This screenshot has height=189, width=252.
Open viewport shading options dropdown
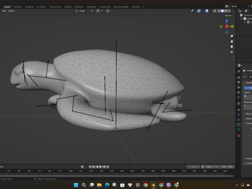pos(233,11)
